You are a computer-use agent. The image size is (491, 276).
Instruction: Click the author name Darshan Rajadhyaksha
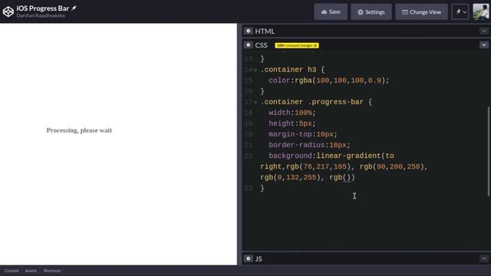click(41, 15)
